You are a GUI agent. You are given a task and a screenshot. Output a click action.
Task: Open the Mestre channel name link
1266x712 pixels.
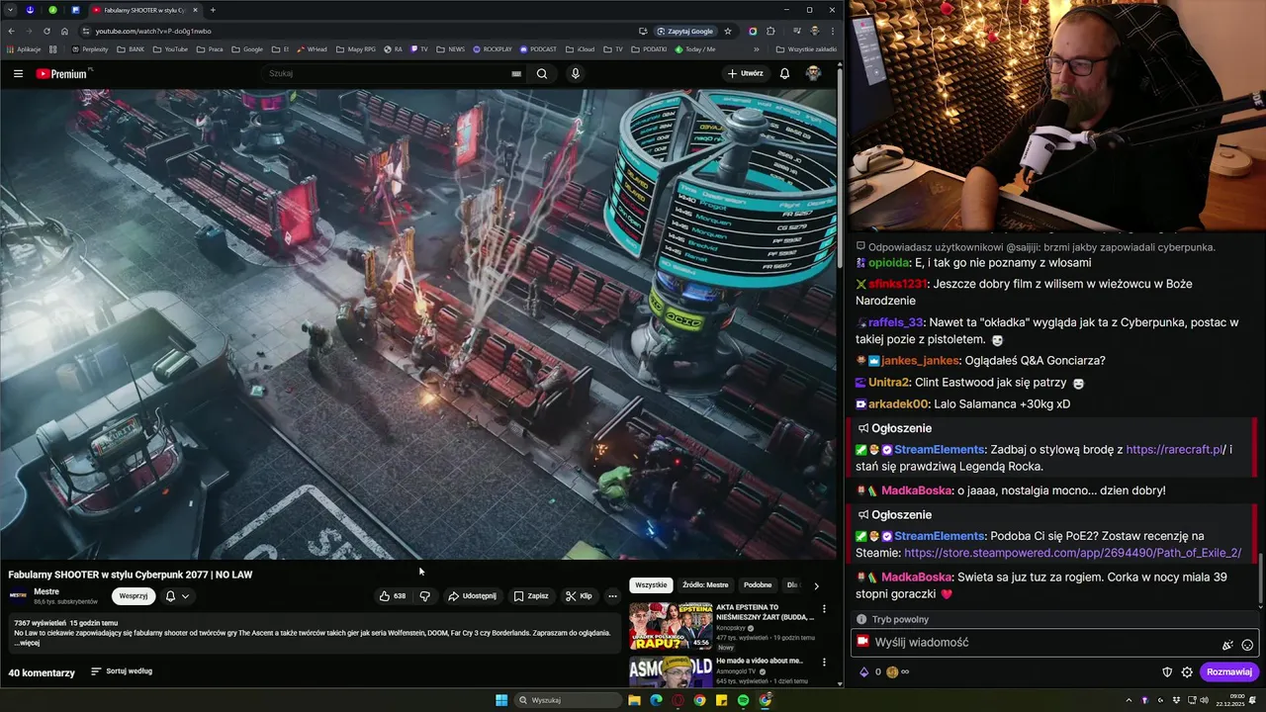pyautogui.click(x=46, y=591)
